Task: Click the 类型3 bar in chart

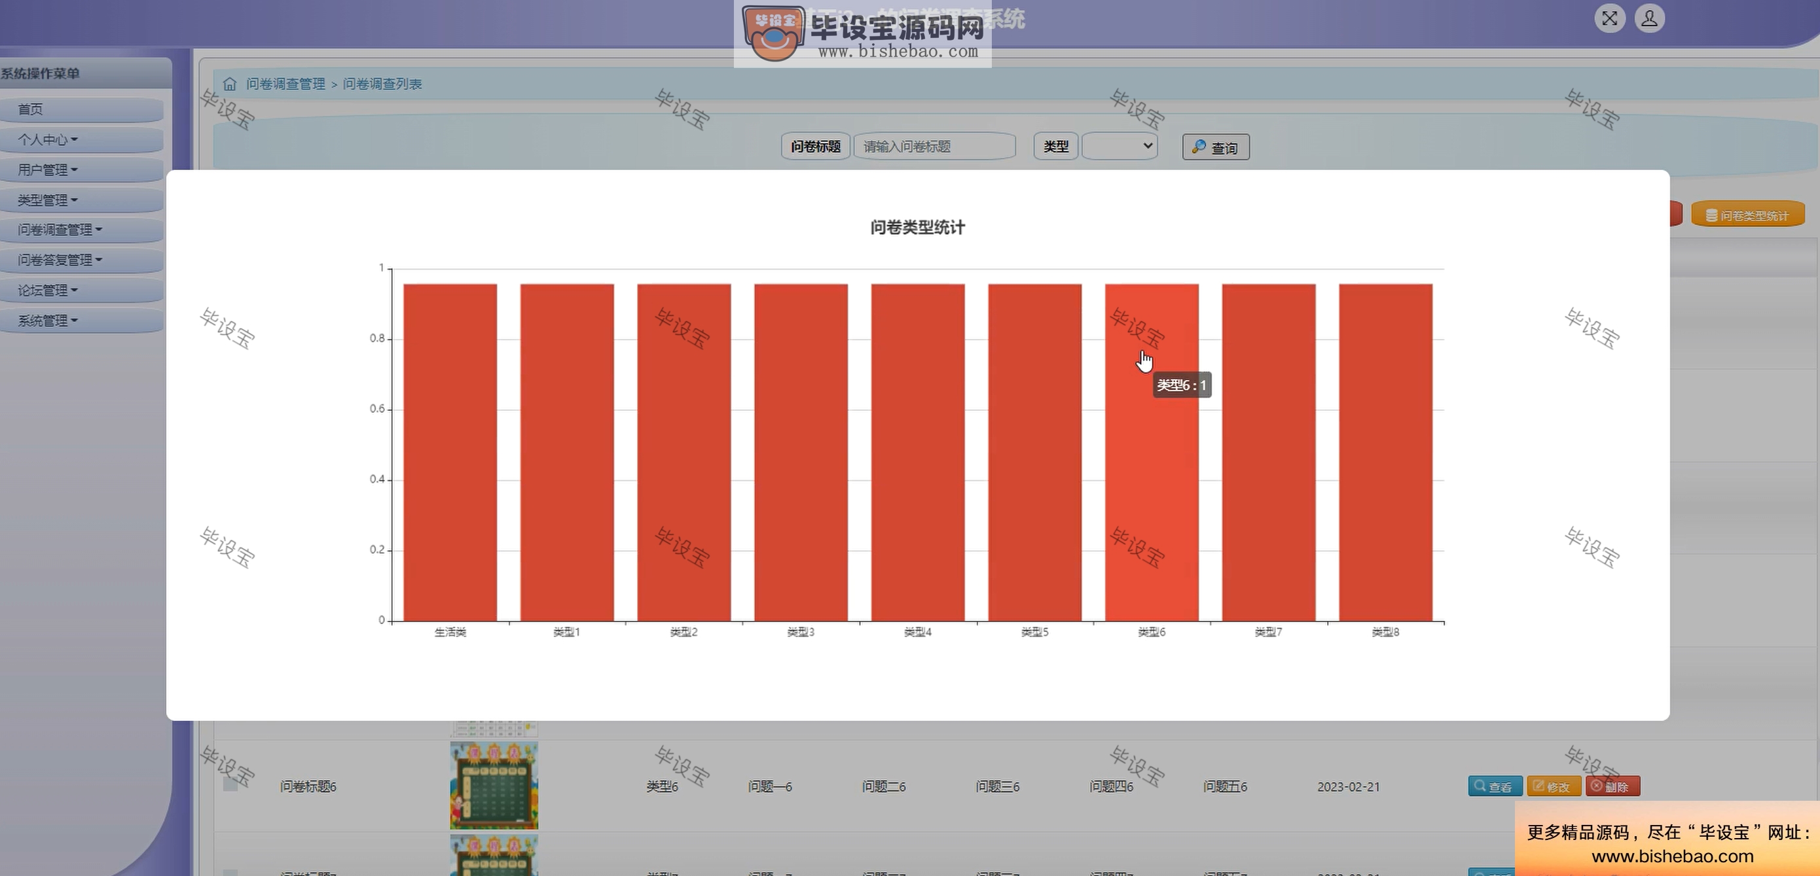Action: coord(801,453)
